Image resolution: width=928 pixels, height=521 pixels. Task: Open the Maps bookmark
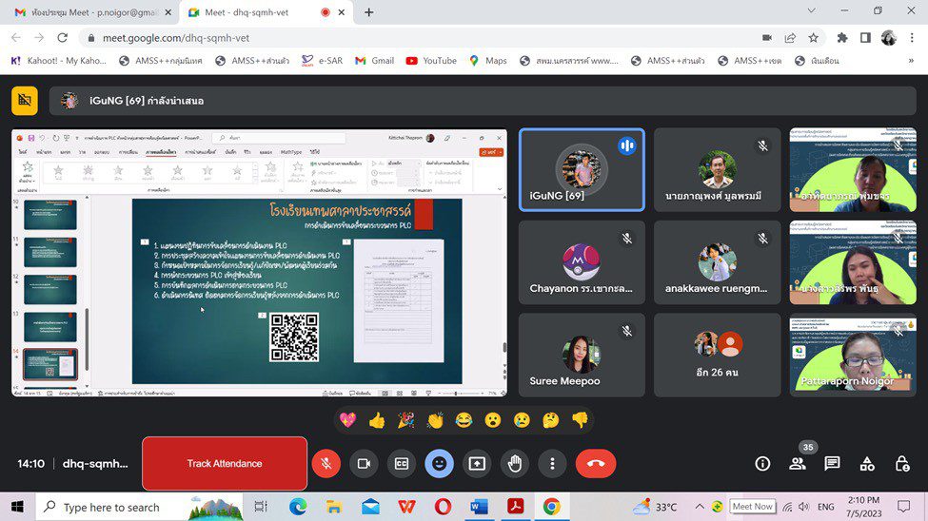coord(488,60)
